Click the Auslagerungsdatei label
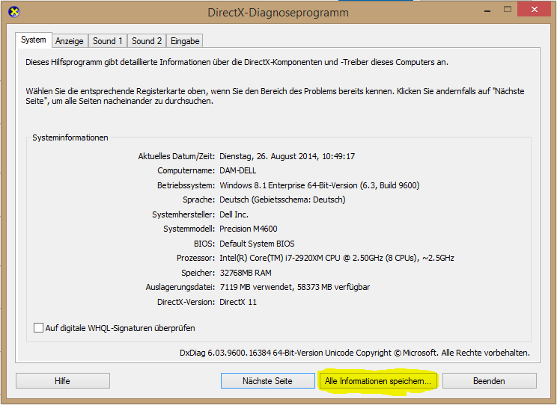The width and height of the screenshot is (557, 405). click(x=180, y=287)
